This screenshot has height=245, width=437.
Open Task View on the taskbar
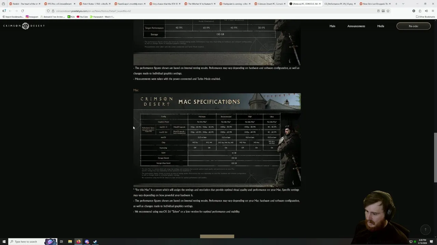pos(61,242)
